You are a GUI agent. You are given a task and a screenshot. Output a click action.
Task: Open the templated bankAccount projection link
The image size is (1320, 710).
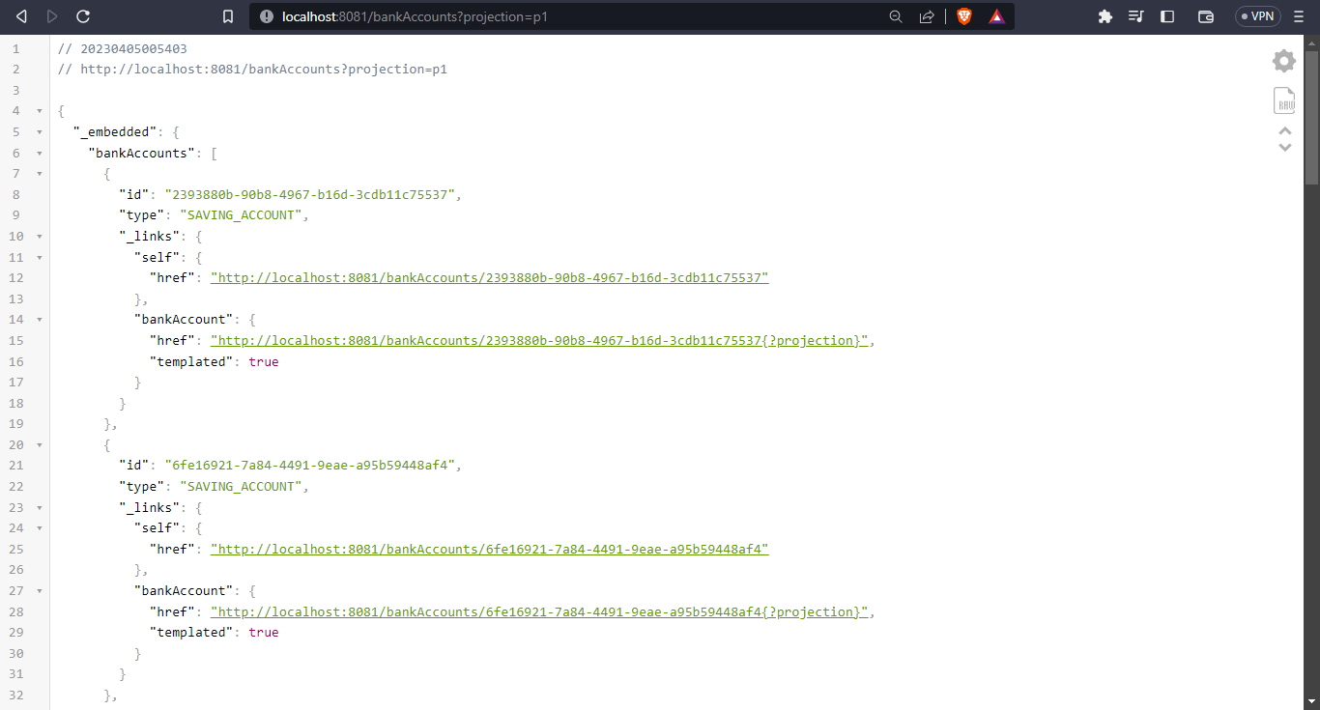[x=538, y=340]
